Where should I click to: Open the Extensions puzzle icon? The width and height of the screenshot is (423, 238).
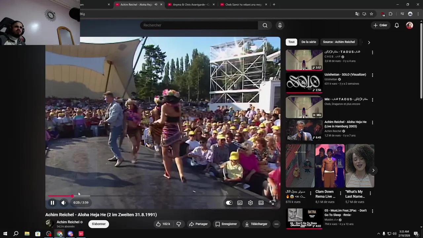tap(391, 14)
